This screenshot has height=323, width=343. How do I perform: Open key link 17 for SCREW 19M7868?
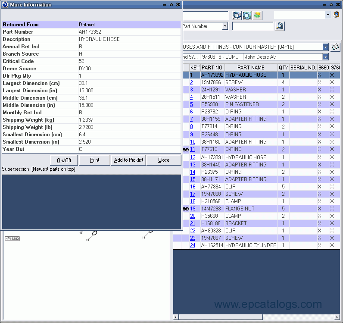click(193, 194)
